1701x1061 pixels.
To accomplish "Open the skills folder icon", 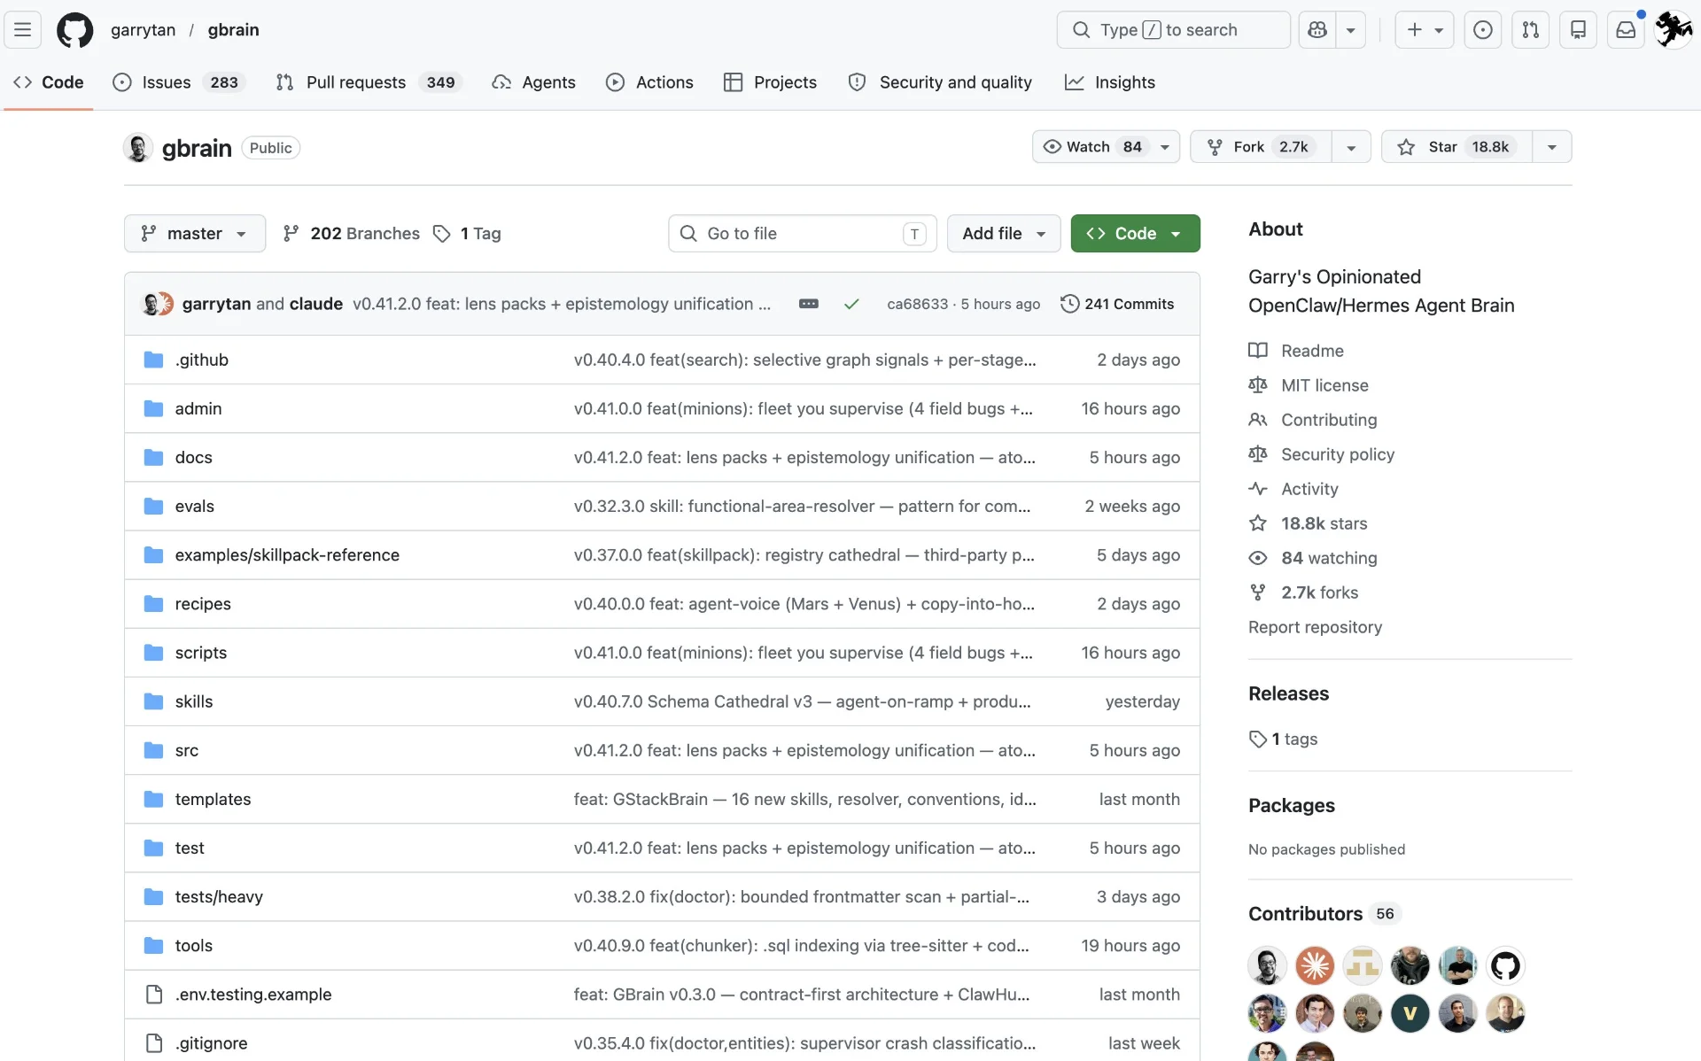I will [153, 701].
